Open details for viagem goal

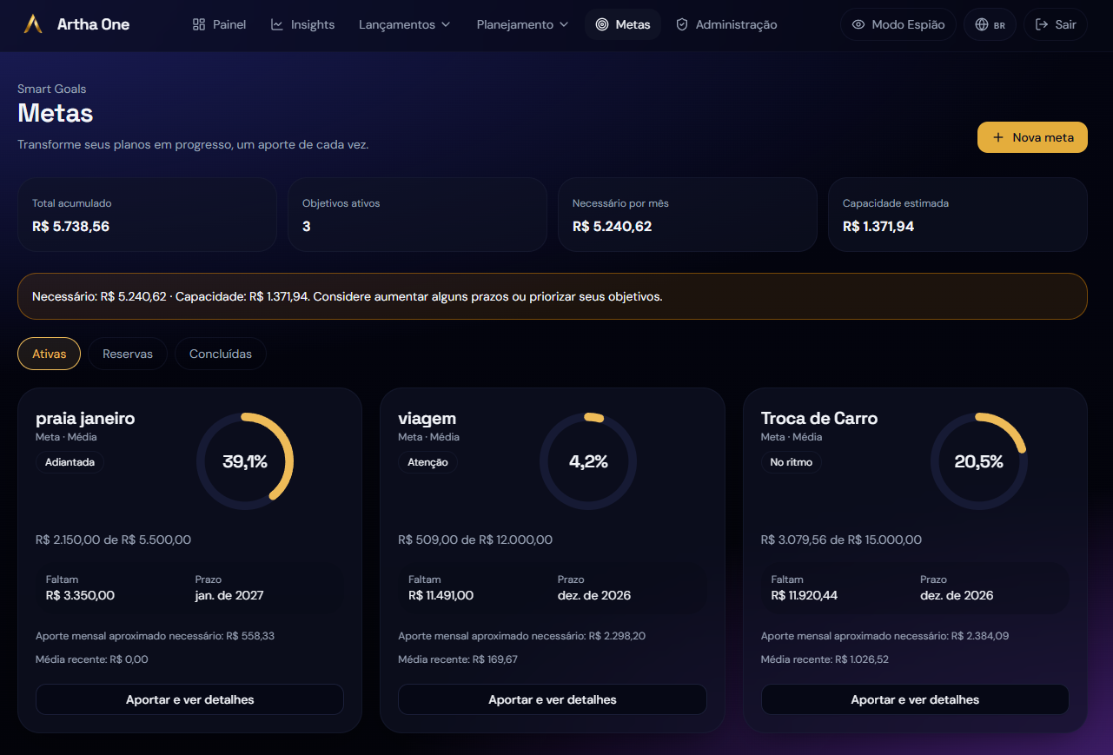[553, 699]
